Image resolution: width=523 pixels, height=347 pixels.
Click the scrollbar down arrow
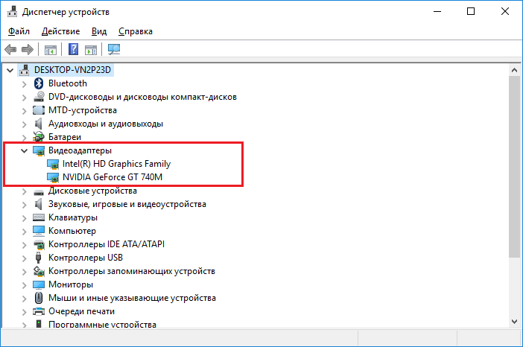(x=514, y=322)
